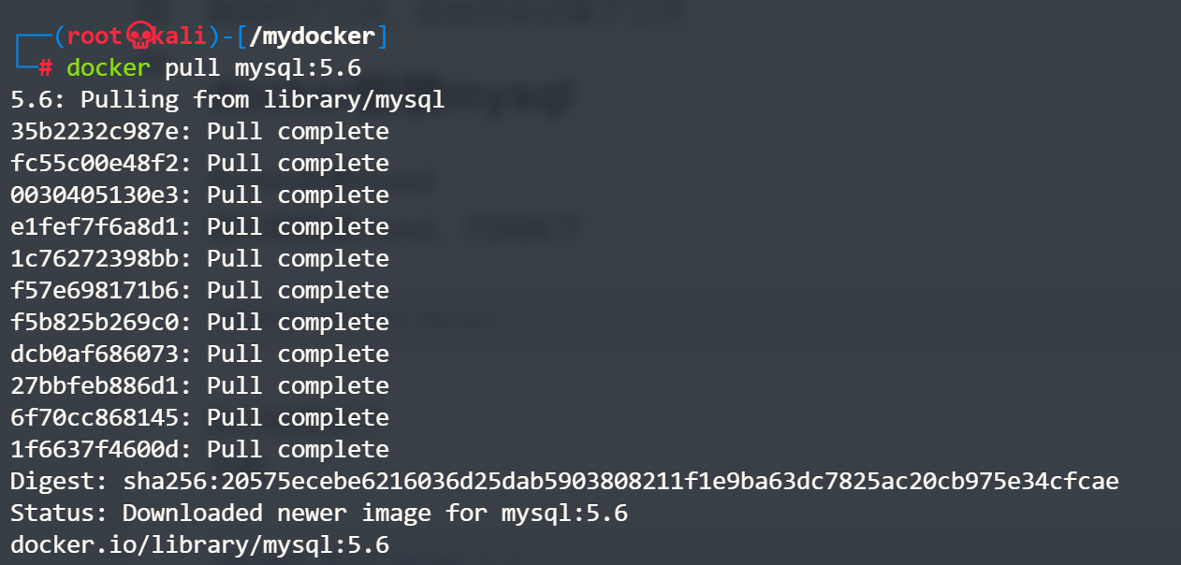
Task: Click the green 'docker' command word
Action: [x=108, y=68]
